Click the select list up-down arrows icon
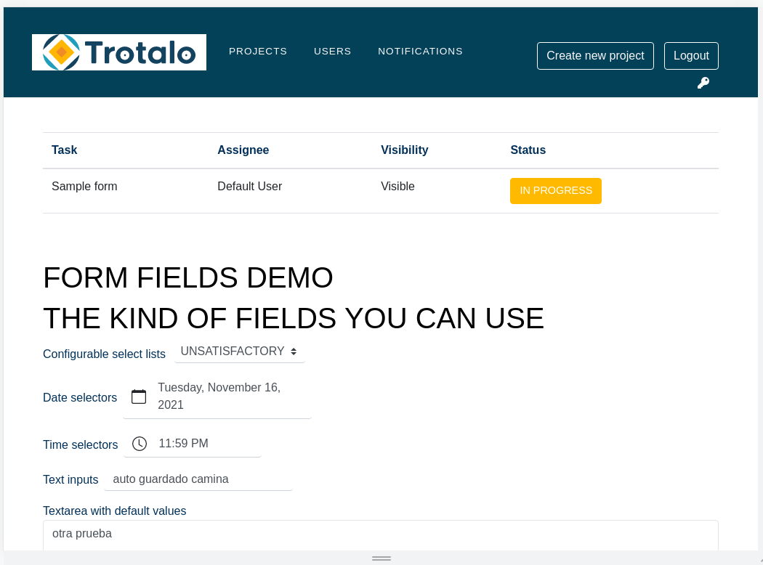763x565 pixels. pyautogui.click(x=294, y=351)
